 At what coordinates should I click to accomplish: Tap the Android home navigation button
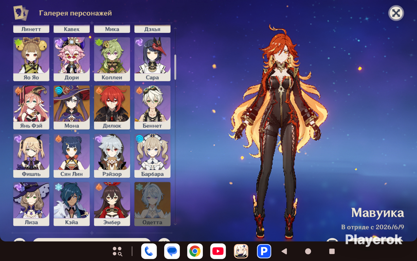[308, 251]
